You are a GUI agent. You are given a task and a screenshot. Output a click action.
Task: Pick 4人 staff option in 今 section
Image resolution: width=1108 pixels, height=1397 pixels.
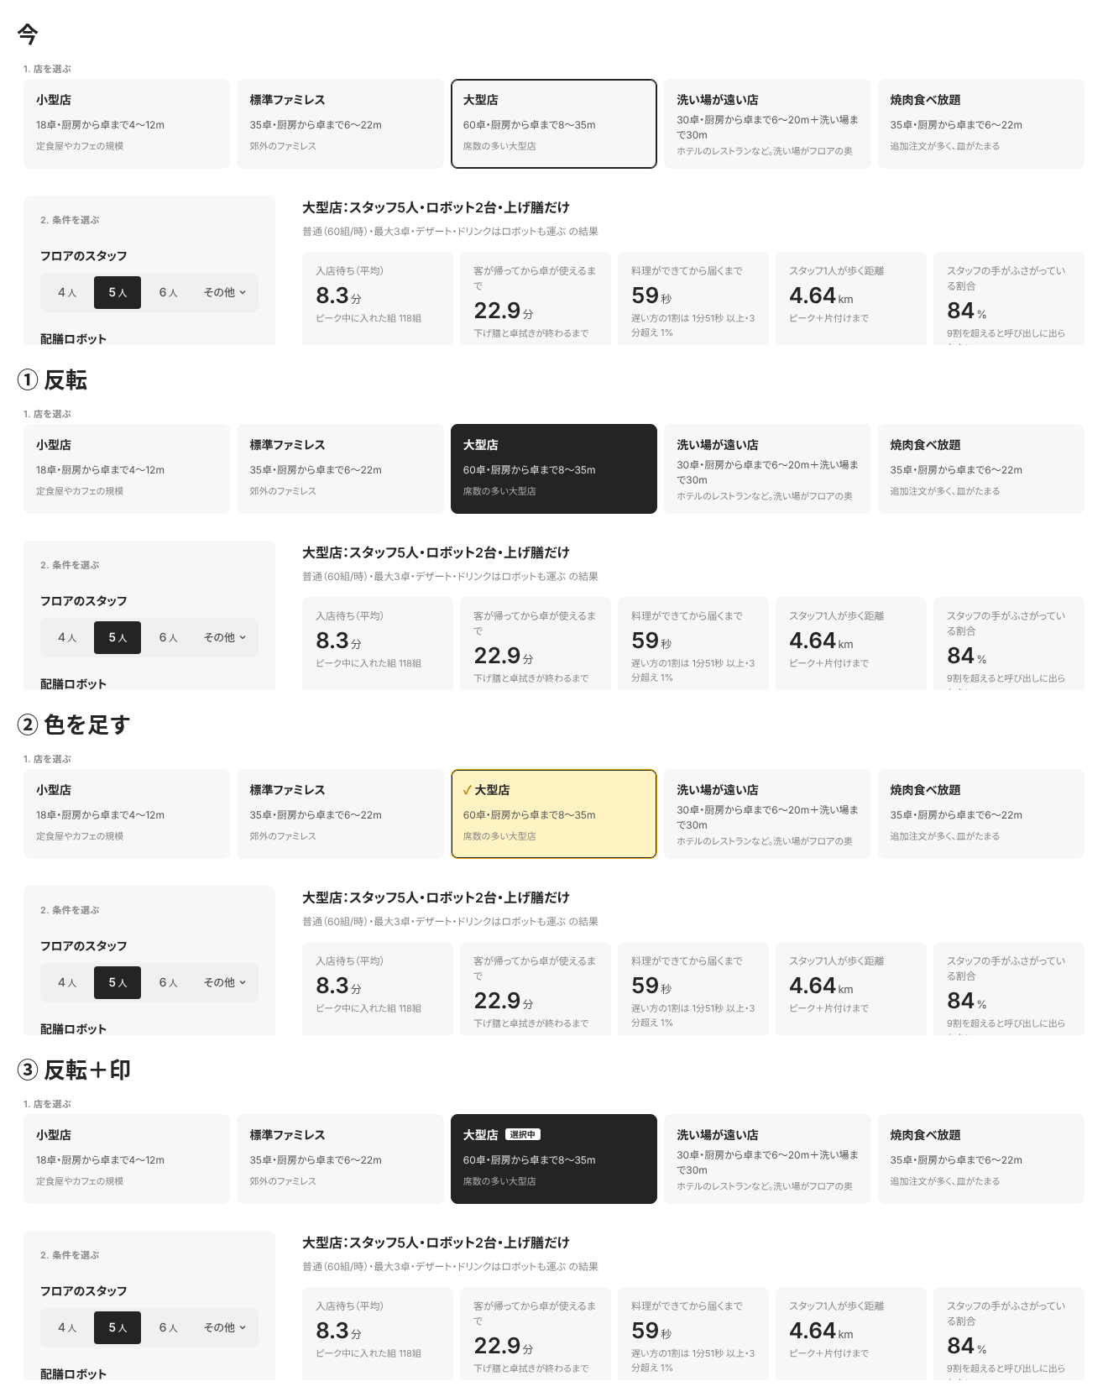pyautogui.click(x=67, y=292)
